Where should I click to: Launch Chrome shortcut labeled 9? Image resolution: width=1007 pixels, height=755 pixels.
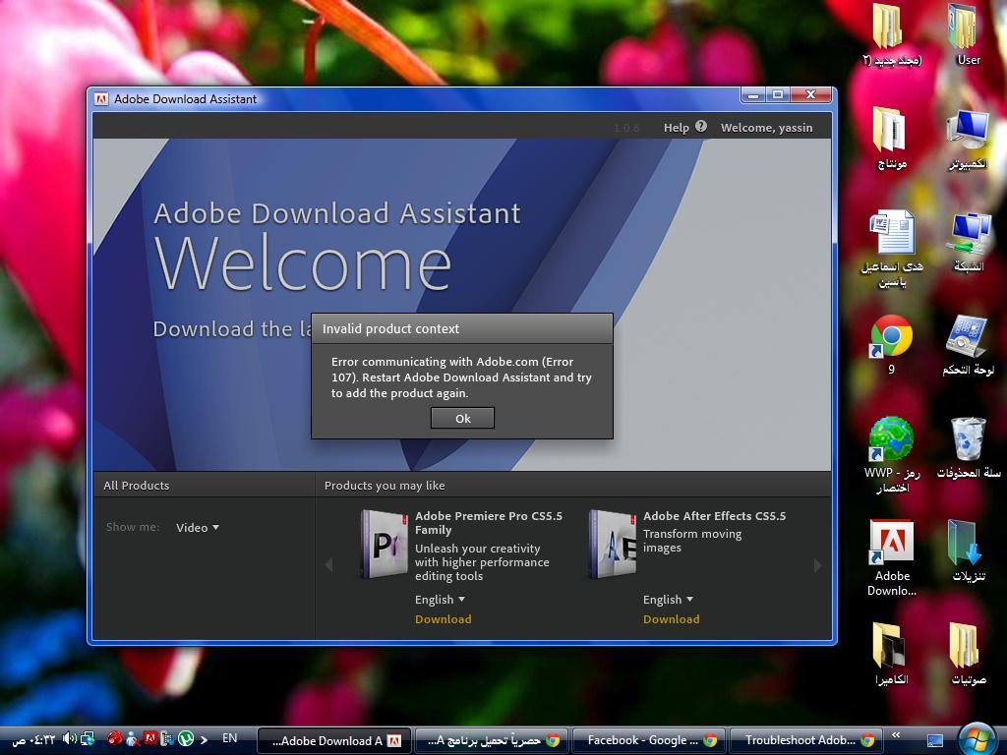point(891,344)
